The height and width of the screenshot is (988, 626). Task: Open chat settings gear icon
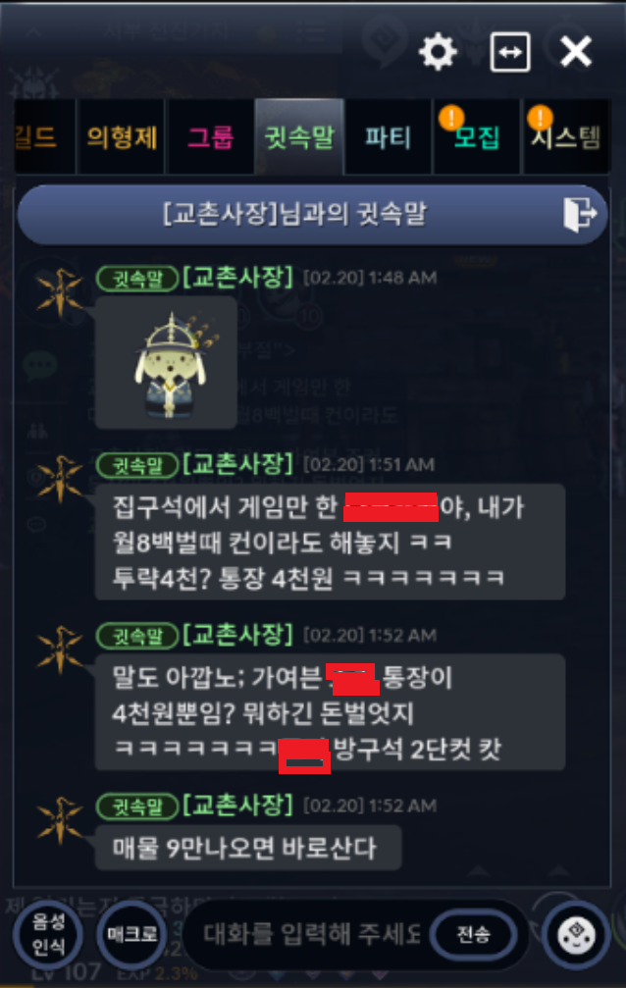tap(439, 52)
